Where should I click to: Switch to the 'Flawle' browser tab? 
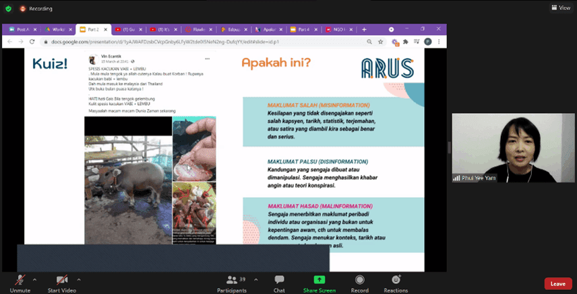click(197, 30)
